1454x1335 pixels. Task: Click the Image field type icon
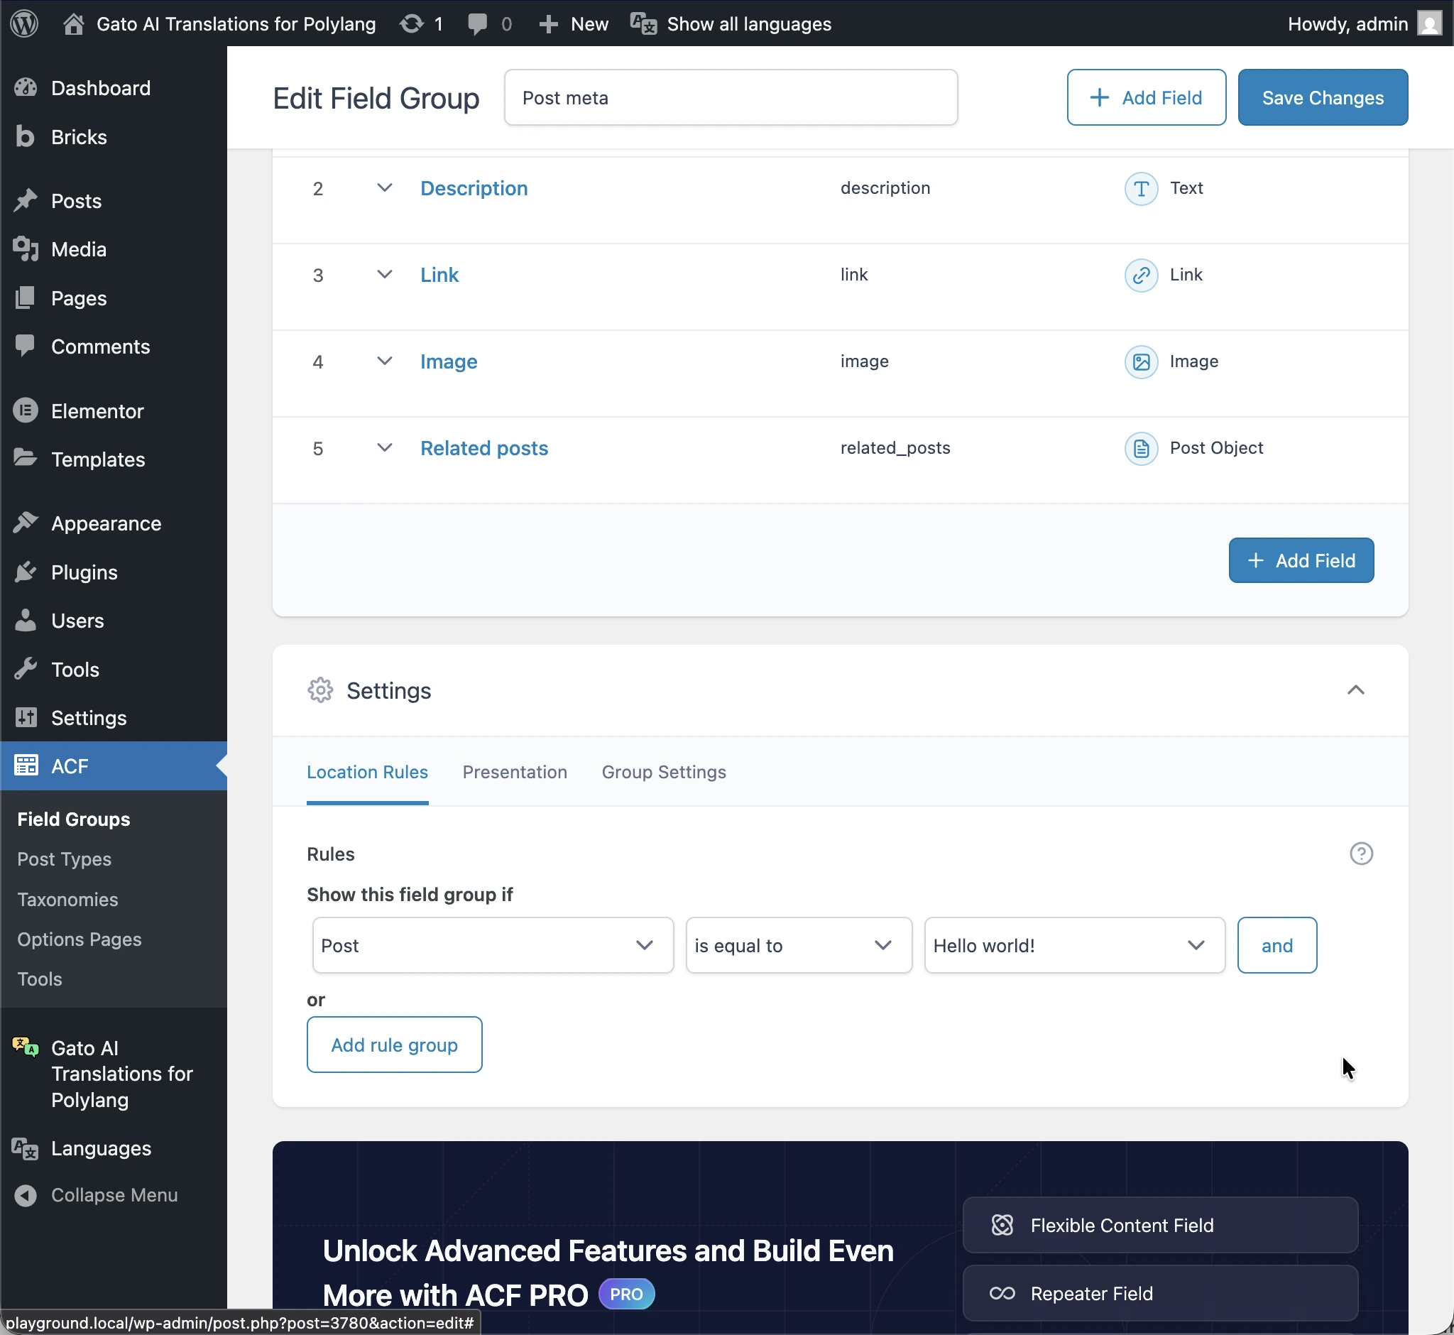[1140, 362]
